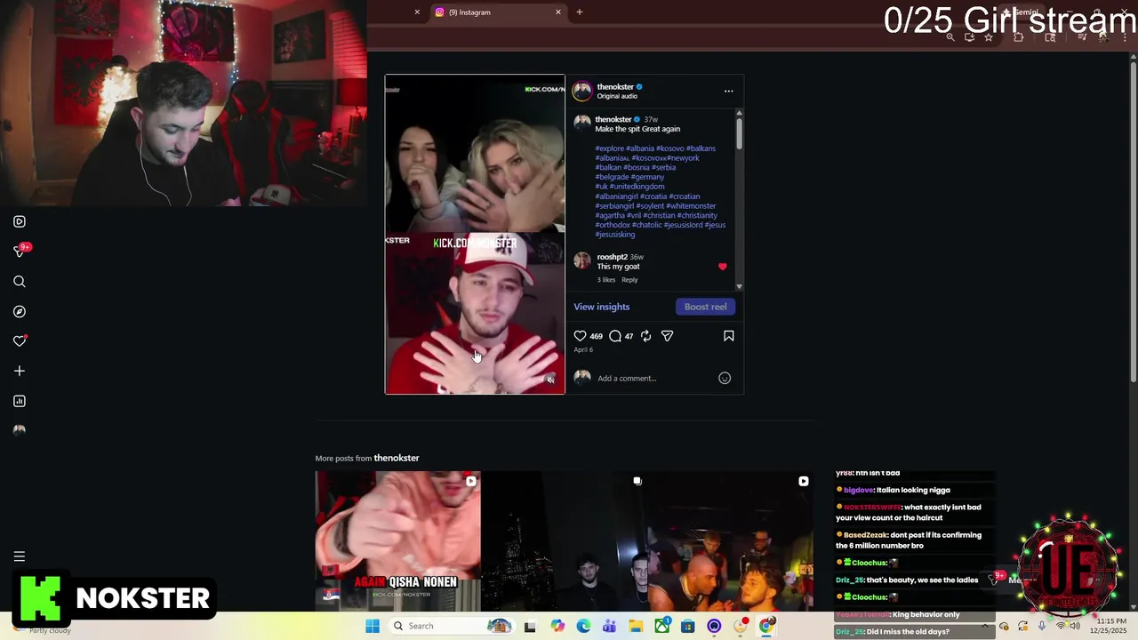1138x640 pixels.
Task: Open the Dashboard chart icon in sidebar
Action: pyautogui.click(x=20, y=401)
